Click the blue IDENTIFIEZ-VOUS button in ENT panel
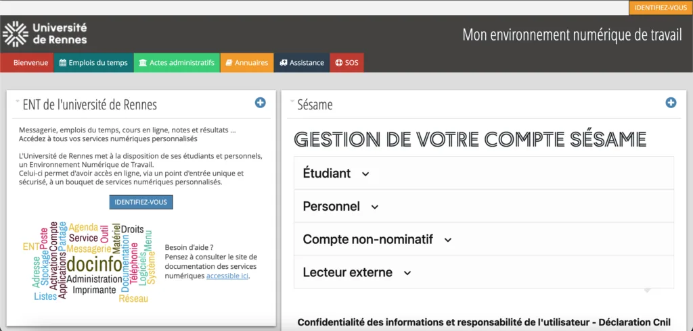Image resolution: width=693 pixels, height=331 pixels. click(x=141, y=202)
